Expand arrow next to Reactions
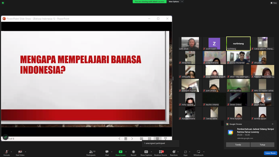The image size is (279, 157). tap(178, 152)
